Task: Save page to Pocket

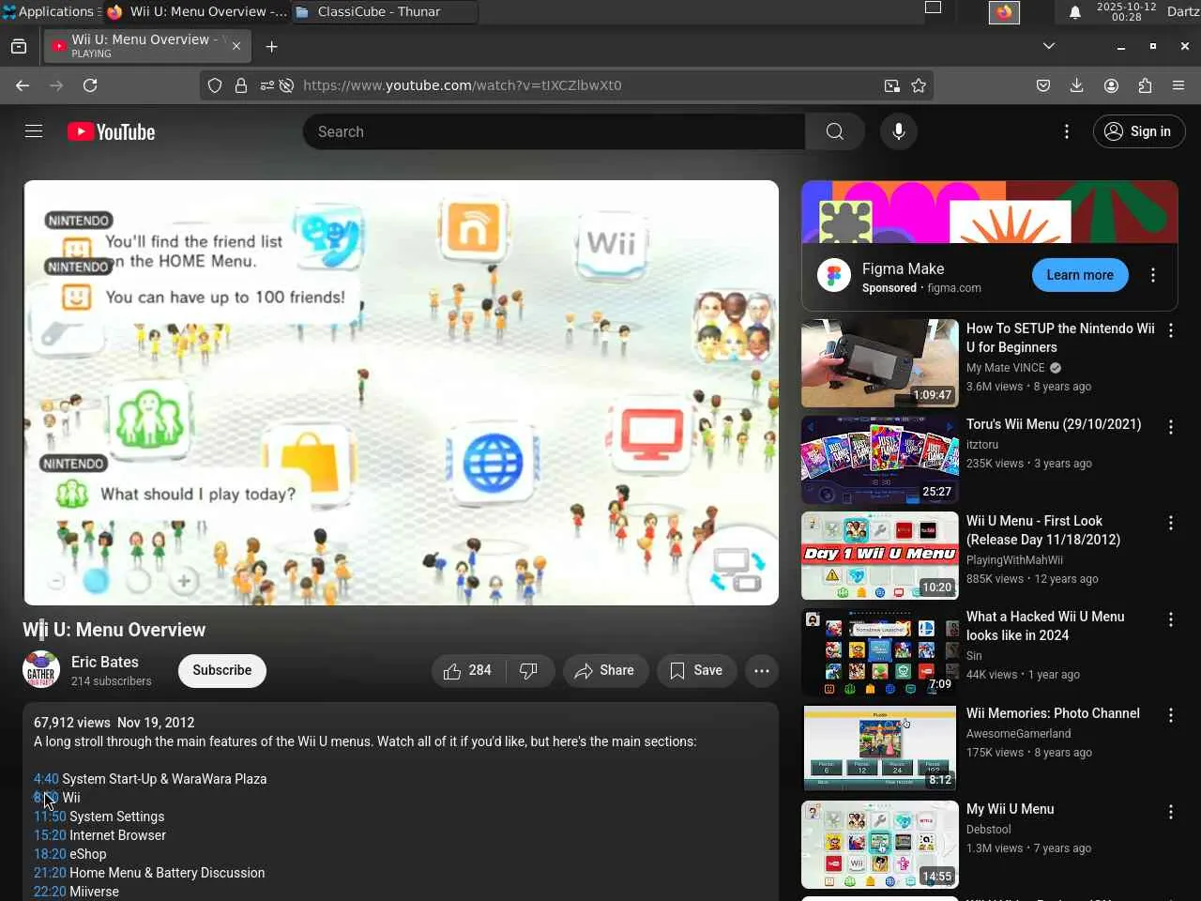Action: point(1043,85)
